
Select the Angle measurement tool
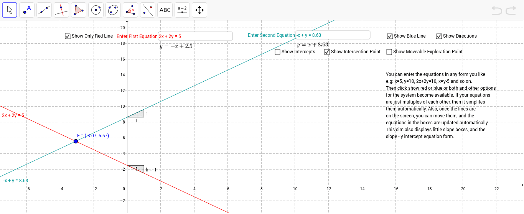[130, 10]
